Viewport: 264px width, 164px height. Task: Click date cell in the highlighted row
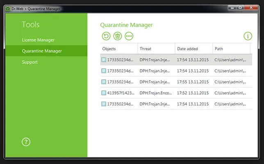coord(193,60)
